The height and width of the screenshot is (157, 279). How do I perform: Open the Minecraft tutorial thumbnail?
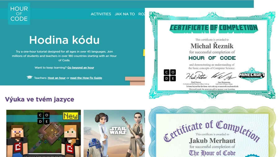[x=43, y=133]
